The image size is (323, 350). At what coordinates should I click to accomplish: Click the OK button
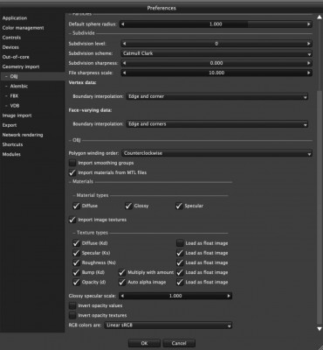[144, 343]
